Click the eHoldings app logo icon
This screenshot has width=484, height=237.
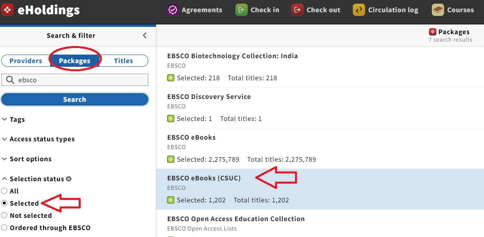7,10
